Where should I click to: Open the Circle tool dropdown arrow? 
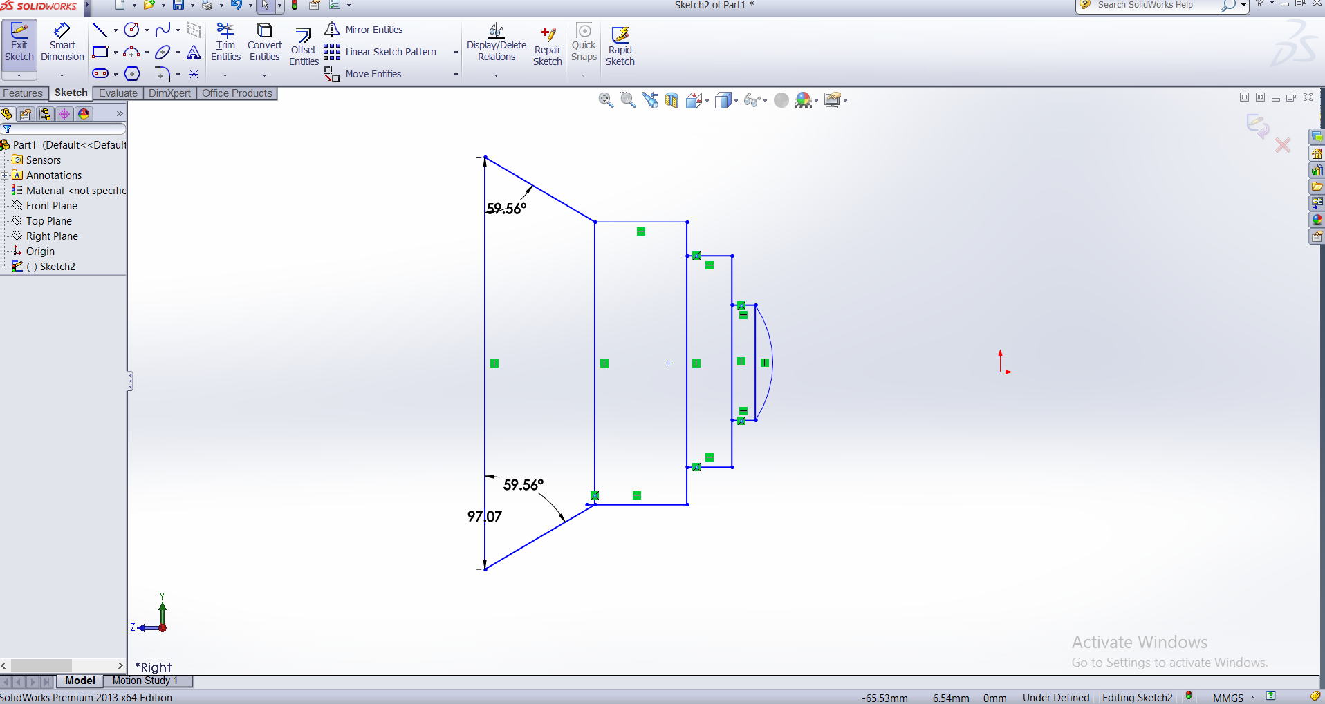point(147,30)
